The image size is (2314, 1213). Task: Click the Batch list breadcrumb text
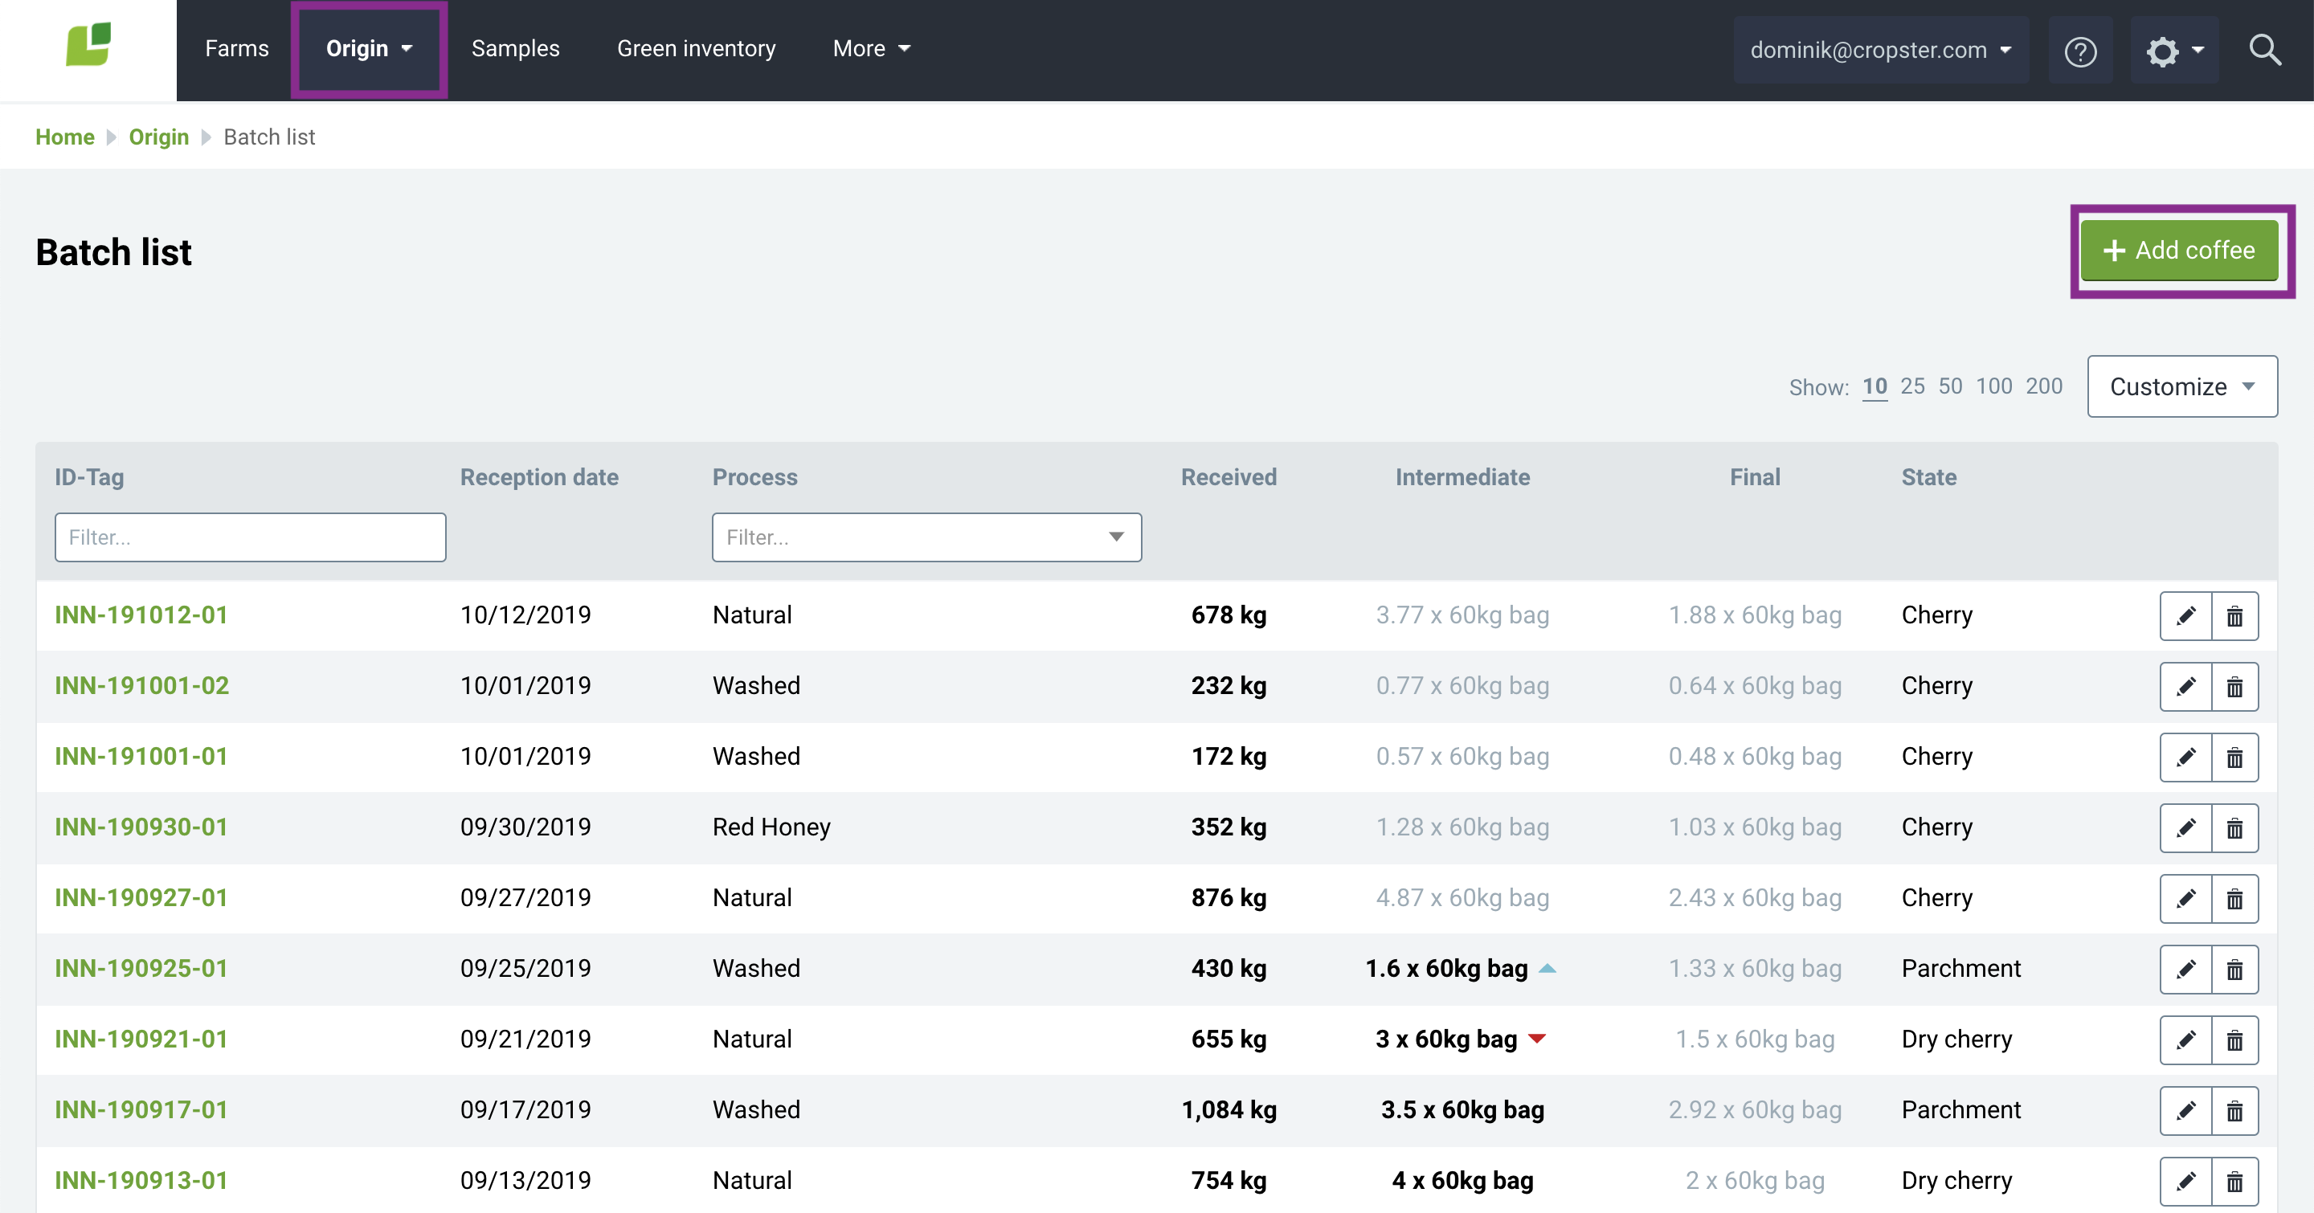click(269, 137)
